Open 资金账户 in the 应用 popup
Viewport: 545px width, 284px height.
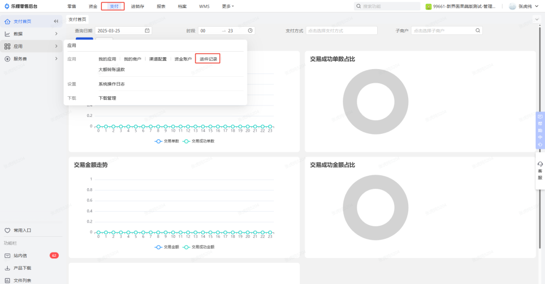tap(183, 59)
